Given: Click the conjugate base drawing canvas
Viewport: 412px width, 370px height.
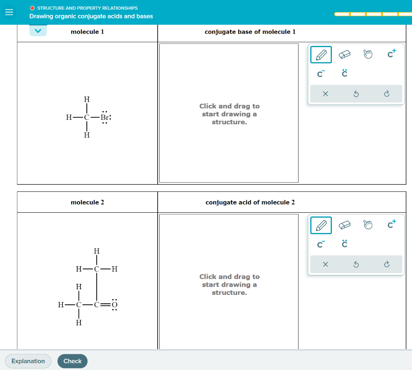Looking at the screenshot, I should point(229,113).
